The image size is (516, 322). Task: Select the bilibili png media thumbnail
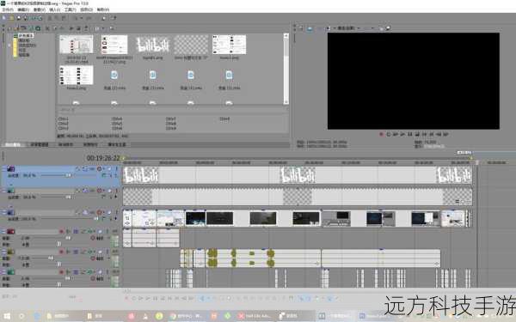153,45
